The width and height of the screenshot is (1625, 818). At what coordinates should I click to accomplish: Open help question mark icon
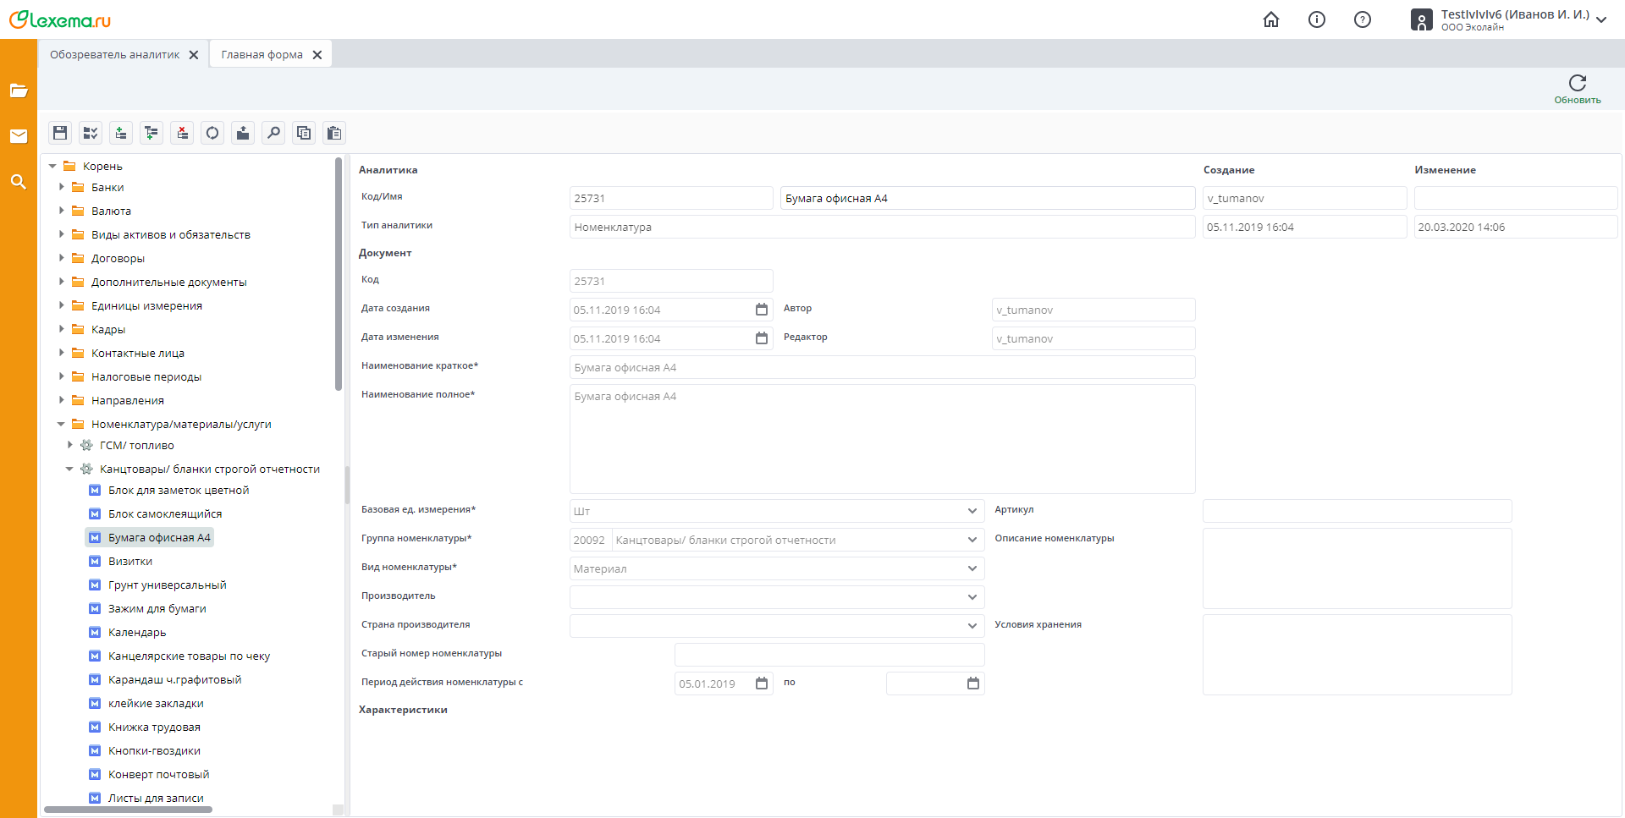1363,19
